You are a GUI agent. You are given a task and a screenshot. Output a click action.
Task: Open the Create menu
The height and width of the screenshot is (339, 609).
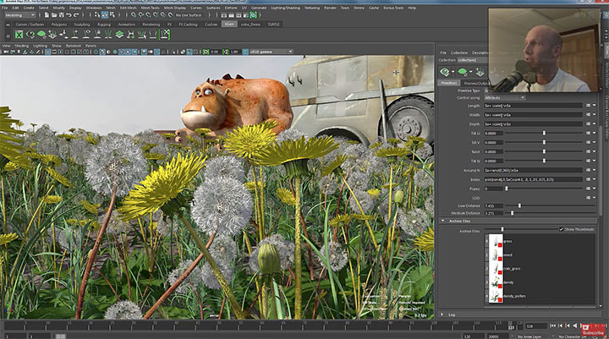coord(29,8)
